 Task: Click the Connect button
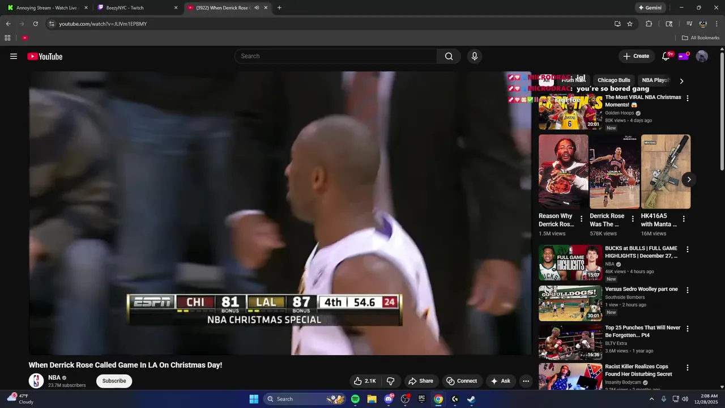point(462,381)
